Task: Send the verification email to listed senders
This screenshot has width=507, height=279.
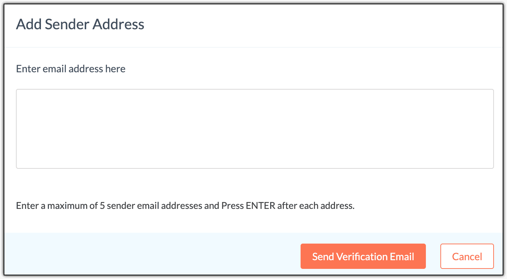Action: click(x=363, y=256)
